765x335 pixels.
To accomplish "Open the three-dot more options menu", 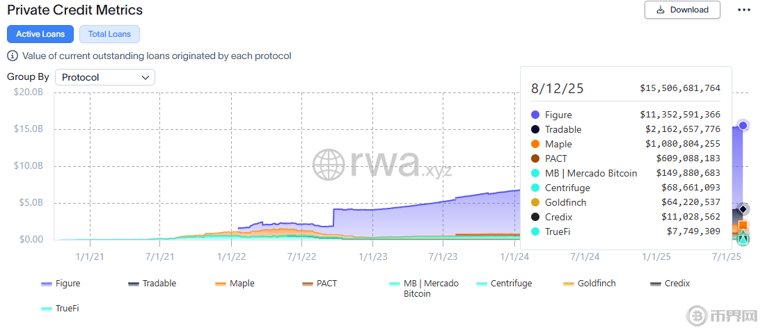I will pyautogui.click(x=744, y=10).
